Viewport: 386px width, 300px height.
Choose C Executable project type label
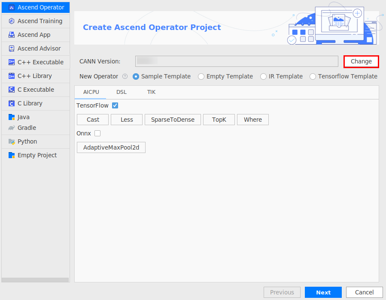click(36, 90)
